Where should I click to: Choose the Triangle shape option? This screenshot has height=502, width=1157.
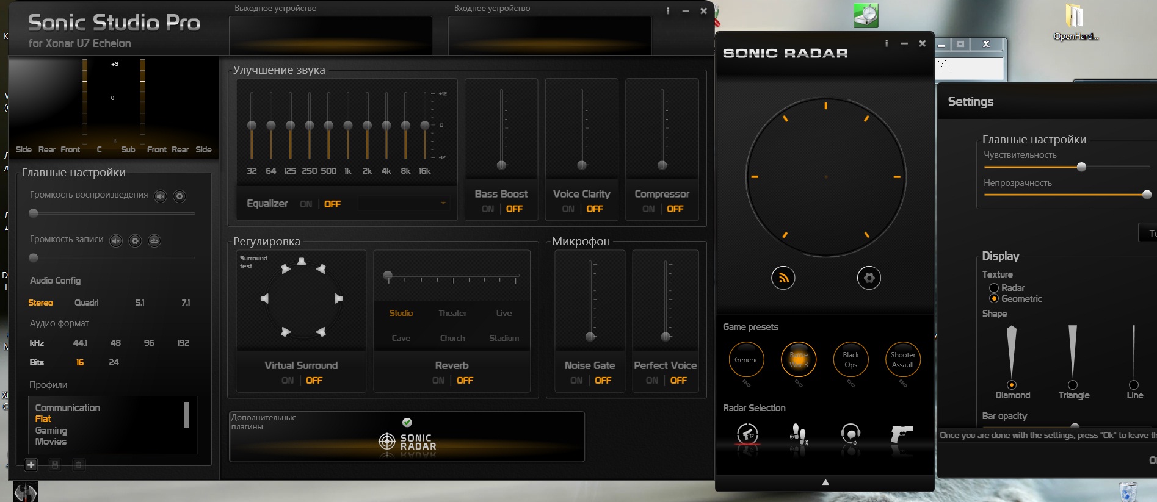[x=1072, y=385]
